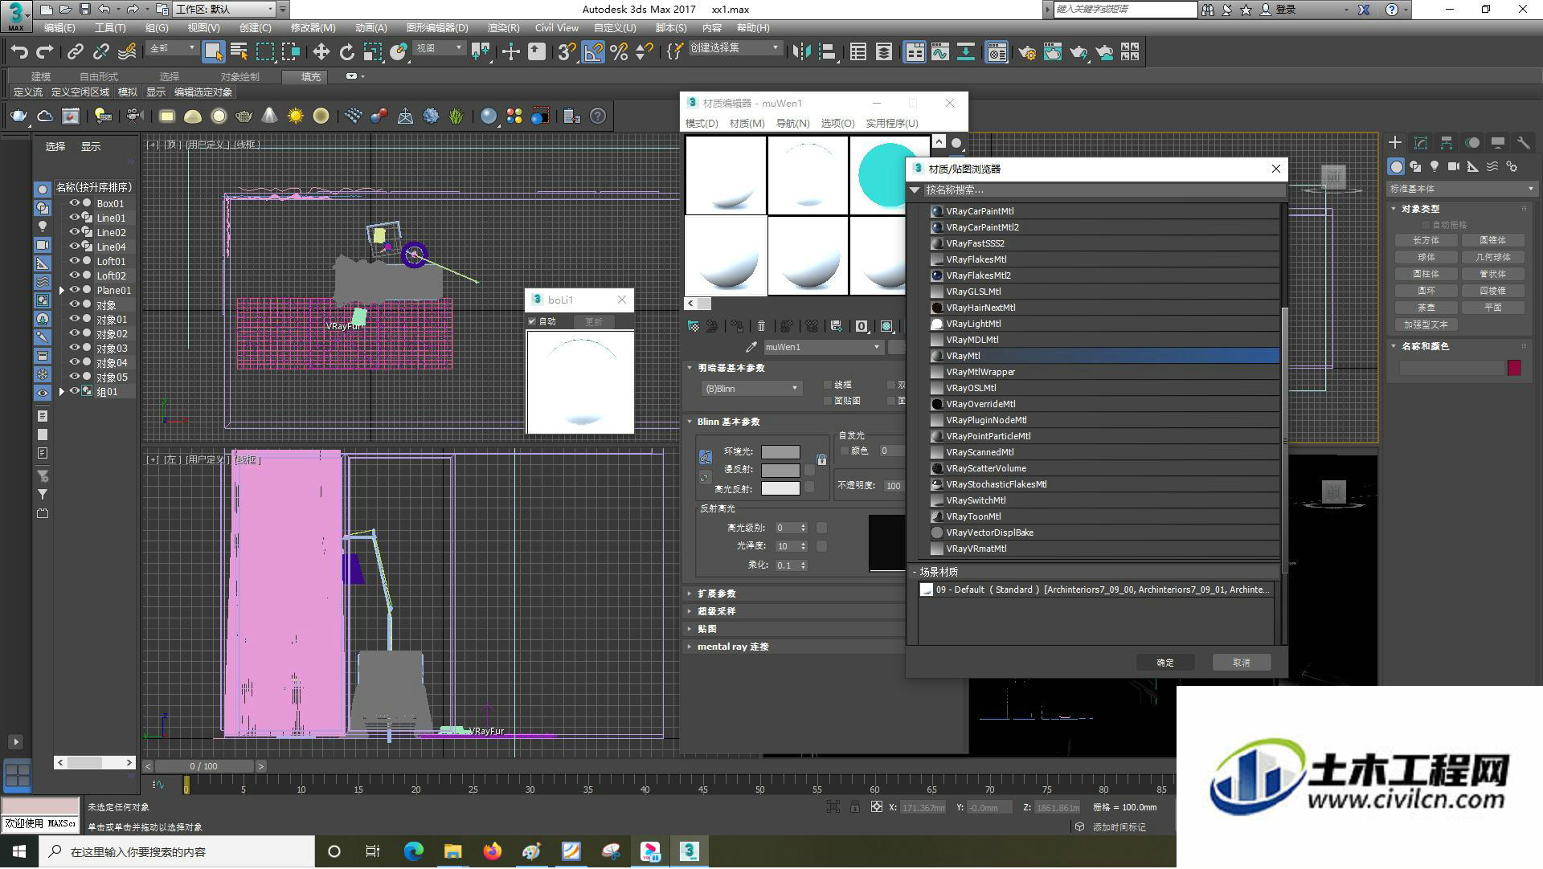The width and height of the screenshot is (1543, 869).
Task: Enable the 线框 checkbox
Action: [x=828, y=385]
